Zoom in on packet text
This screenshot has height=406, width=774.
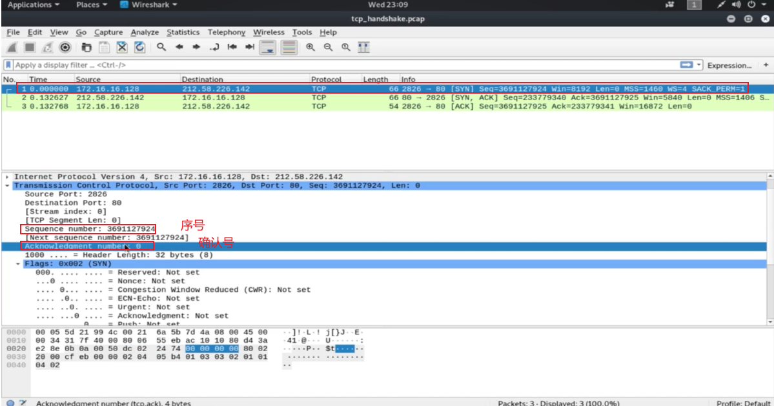(x=311, y=47)
